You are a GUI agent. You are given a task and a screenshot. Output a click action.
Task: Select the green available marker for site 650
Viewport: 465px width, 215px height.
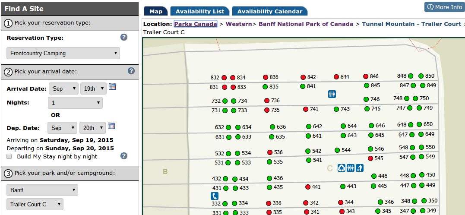point(419,124)
